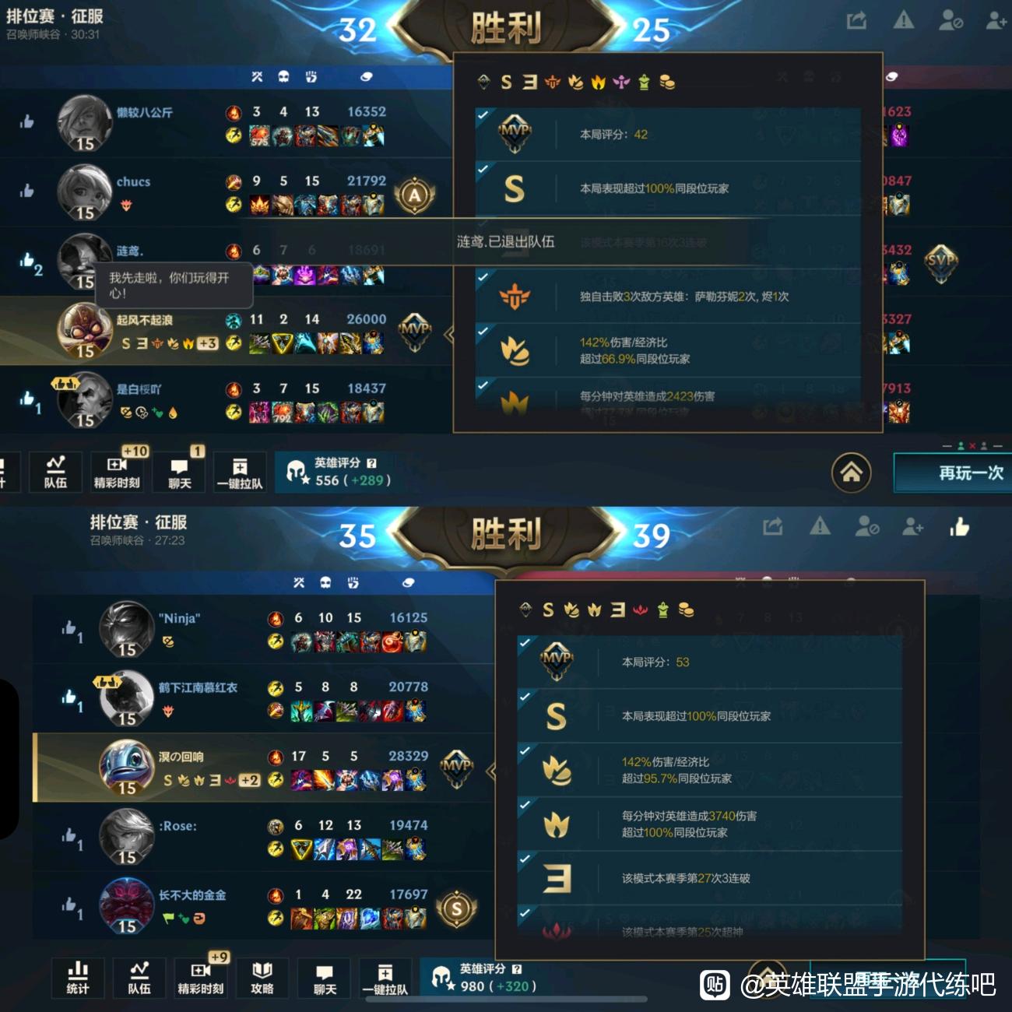
Task: Like player chucs with thumbs-up icon
Action: click(27, 191)
